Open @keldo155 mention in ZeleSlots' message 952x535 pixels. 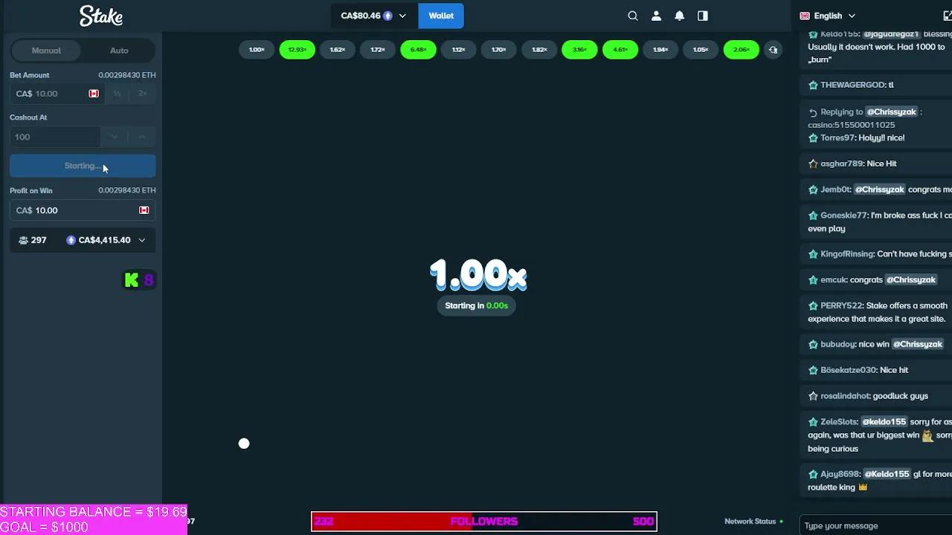884,422
